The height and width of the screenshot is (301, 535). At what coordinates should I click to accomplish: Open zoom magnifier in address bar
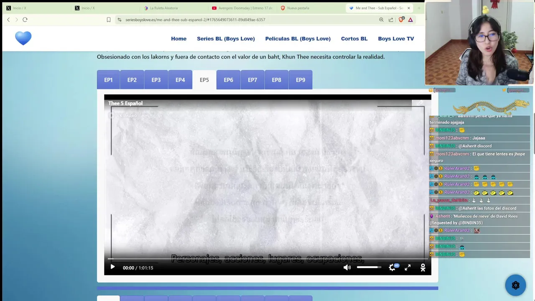click(381, 20)
